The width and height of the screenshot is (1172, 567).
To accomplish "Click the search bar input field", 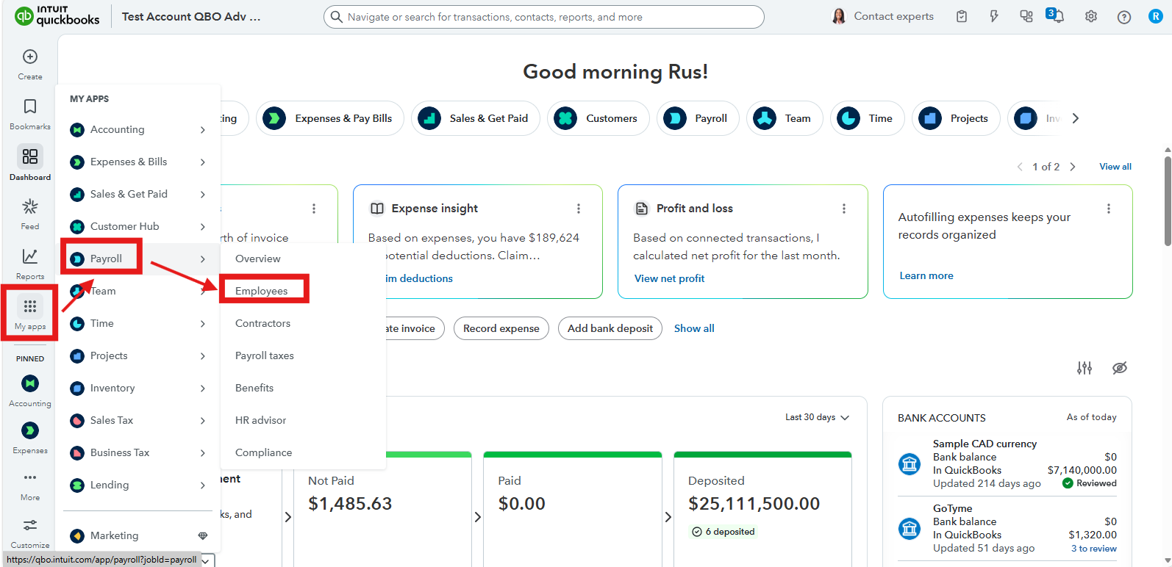I will 544,17.
